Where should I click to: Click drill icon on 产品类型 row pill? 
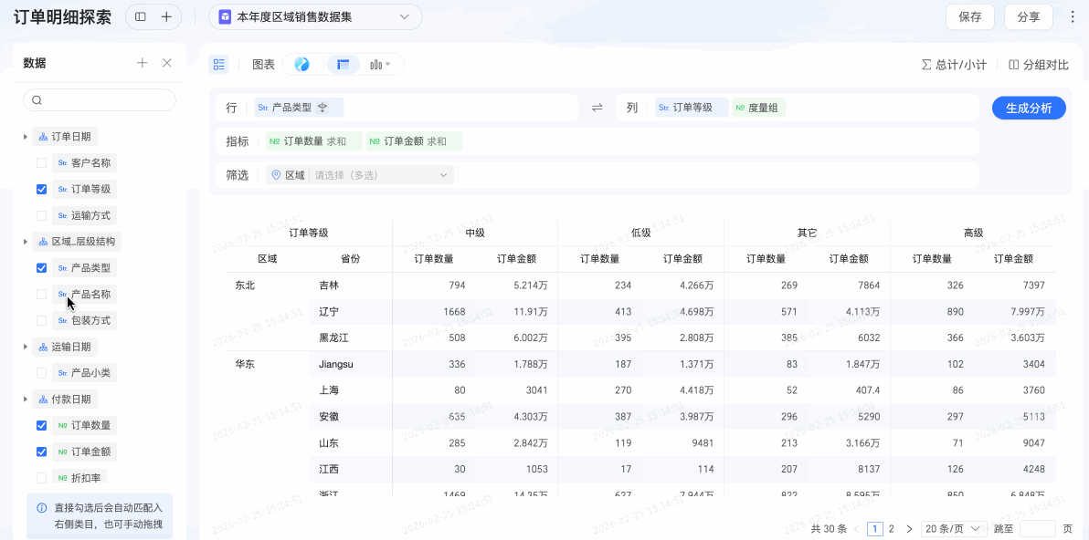[x=322, y=108]
